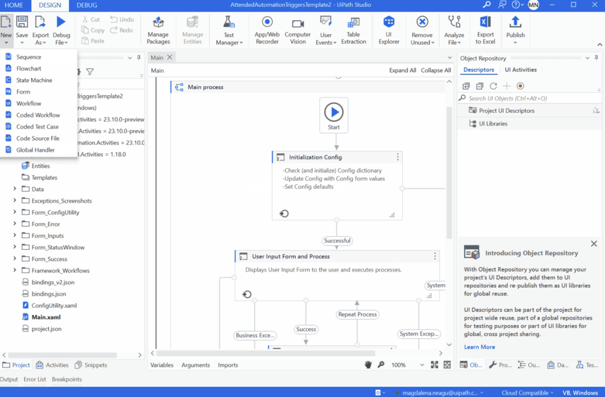The height and width of the screenshot is (397, 605).
Task: Click Expand All in designer
Action: click(x=402, y=70)
